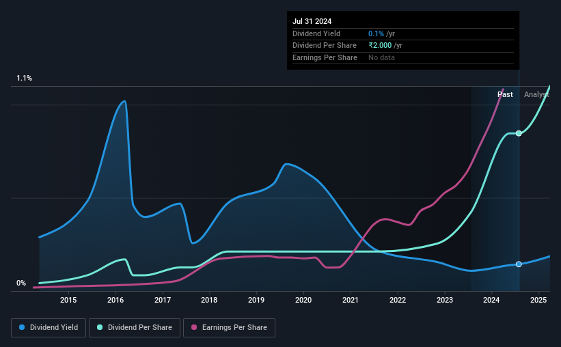The height and width of the screenshot is (347, 561).
Task: Click the 2018 x-axis label
Action: (209, 300)
